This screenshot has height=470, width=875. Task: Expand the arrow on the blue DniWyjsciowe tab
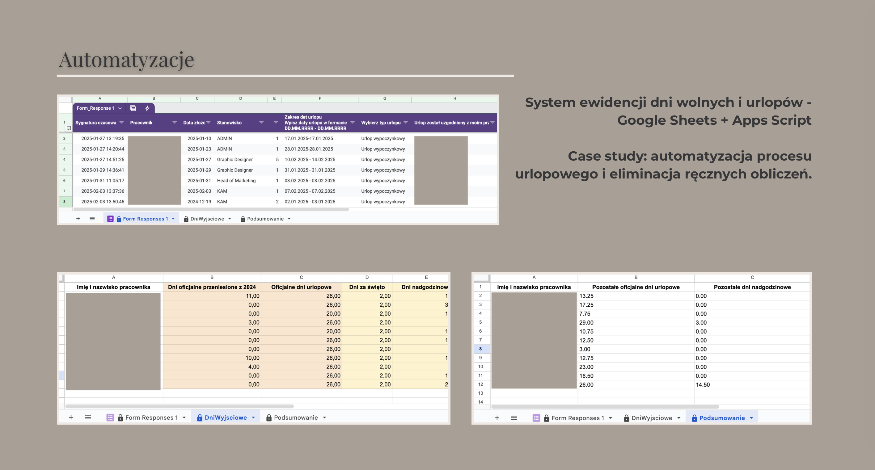(253, 418)
